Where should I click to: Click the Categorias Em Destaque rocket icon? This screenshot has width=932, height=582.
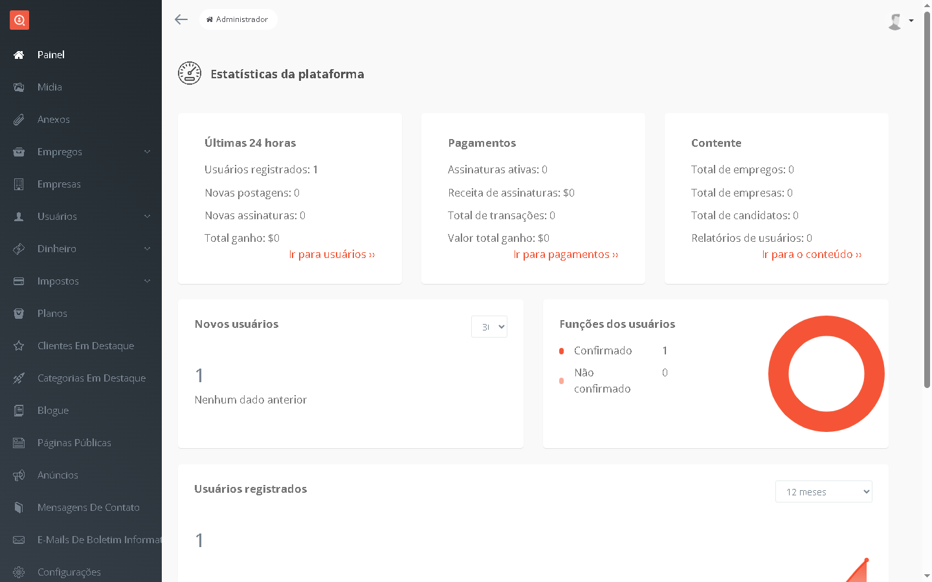point(19,378)
